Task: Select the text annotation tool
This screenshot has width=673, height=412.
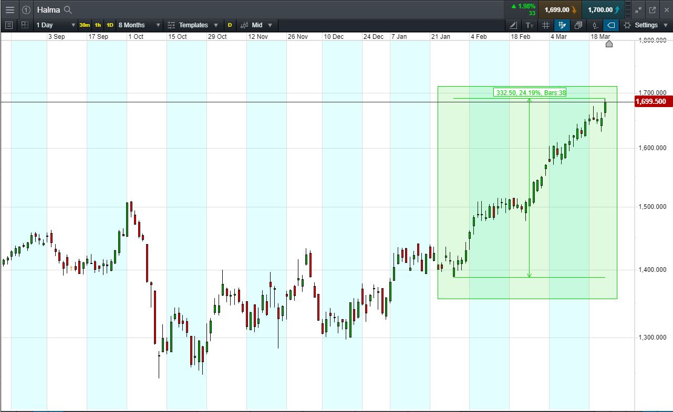Action: pyautogui.click(x=530, y=25)
